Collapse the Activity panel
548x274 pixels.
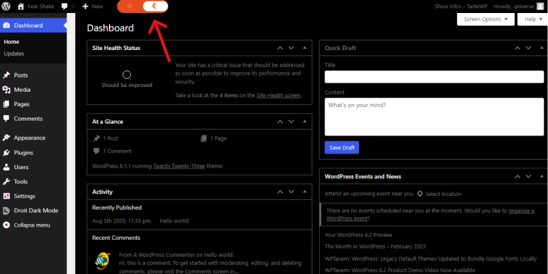pyautogui.click(x=304, y=192)
